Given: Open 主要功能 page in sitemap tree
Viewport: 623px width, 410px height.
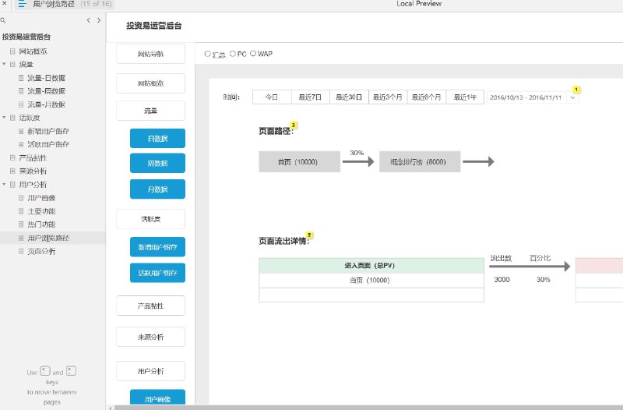Looking at the screenshot, I should pyautogui.click(x=41, y=211).
